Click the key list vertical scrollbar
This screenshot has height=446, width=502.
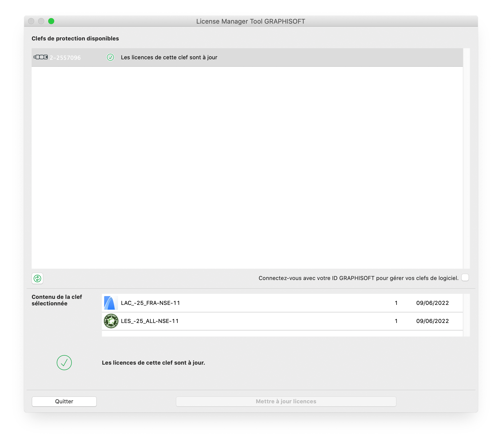tap(466, 158)
